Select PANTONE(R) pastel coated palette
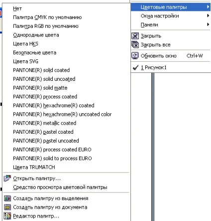 click(66, 132)
